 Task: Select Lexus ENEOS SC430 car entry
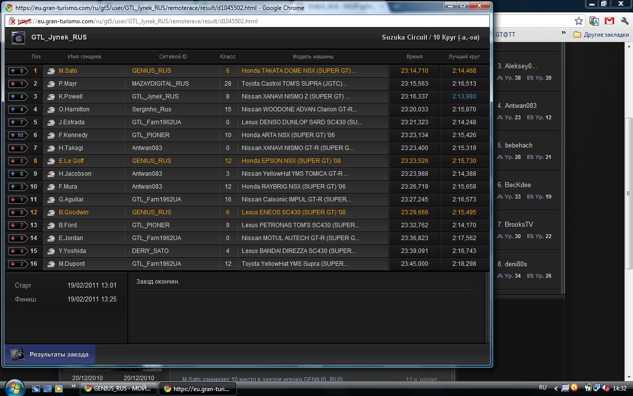[294, 212]
